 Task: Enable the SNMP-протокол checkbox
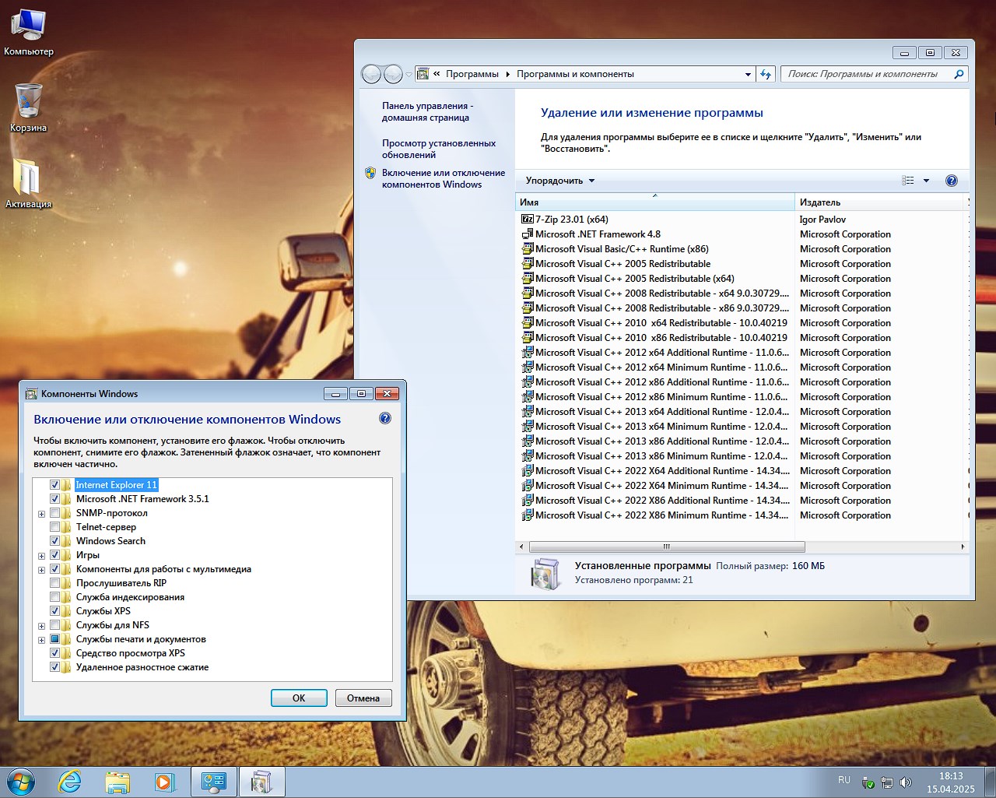tap(54, 513)
